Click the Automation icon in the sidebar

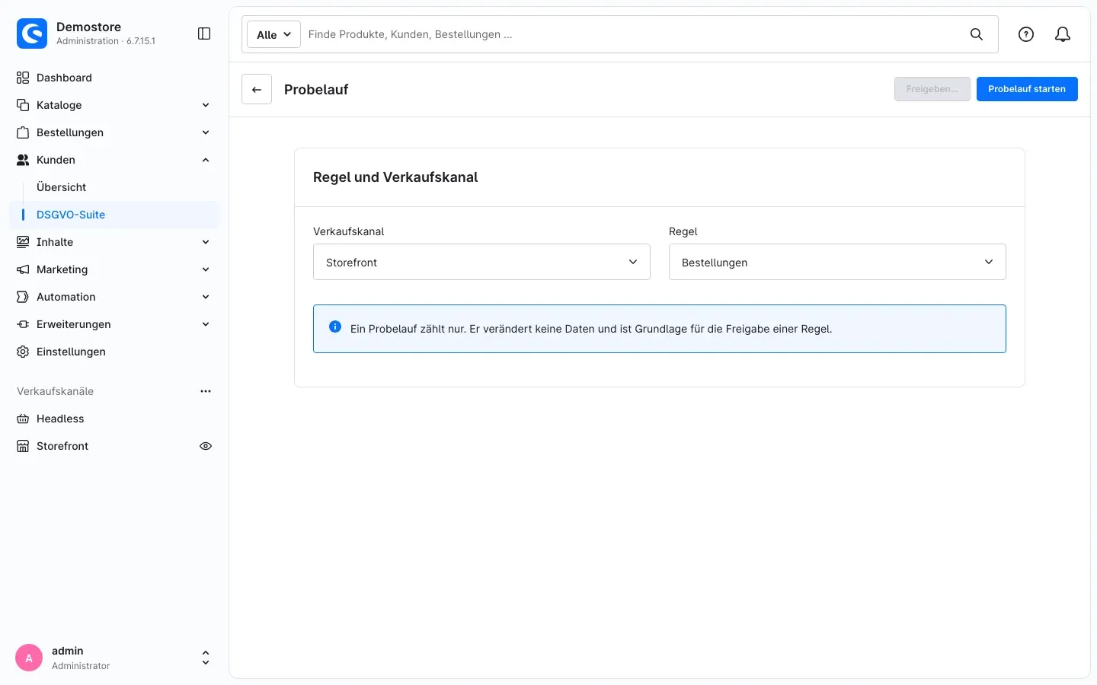(23, 297)
